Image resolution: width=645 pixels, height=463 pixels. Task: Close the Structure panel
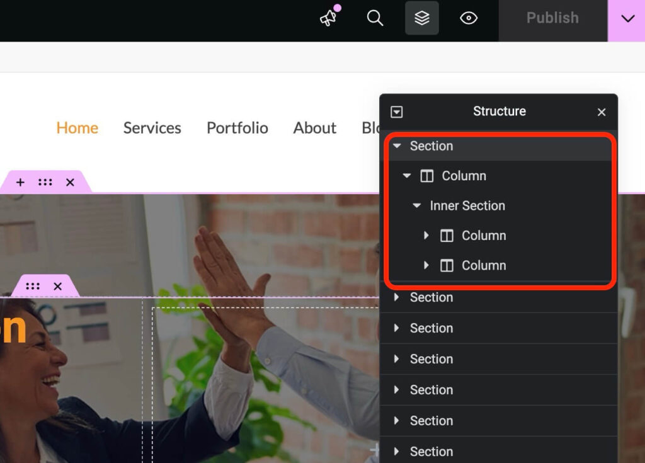click(x=602, y=112)
